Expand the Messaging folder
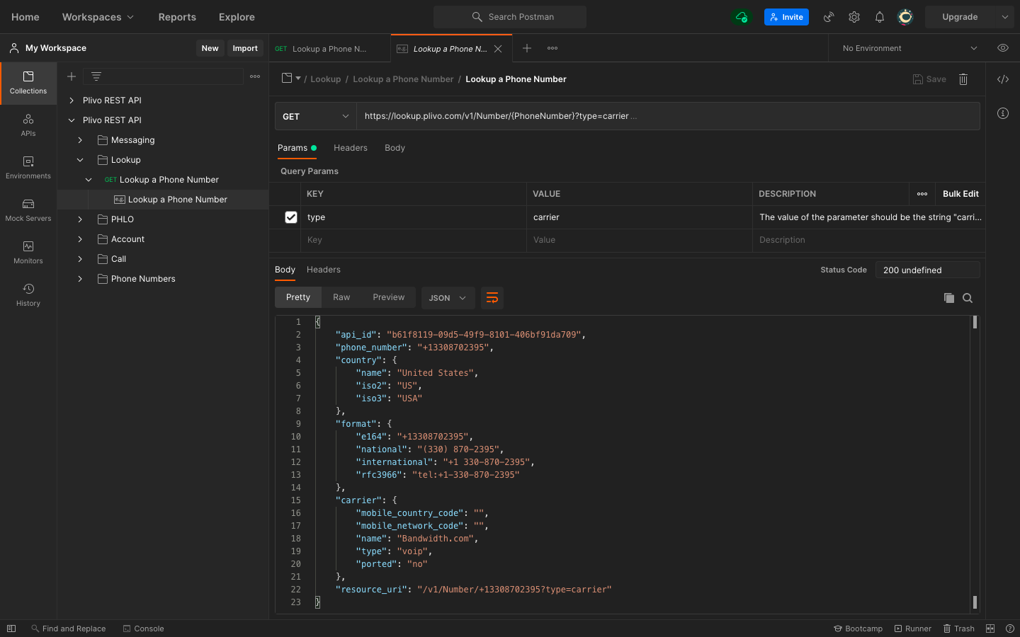The image size is (1020, 637). (x=80, y=140)
